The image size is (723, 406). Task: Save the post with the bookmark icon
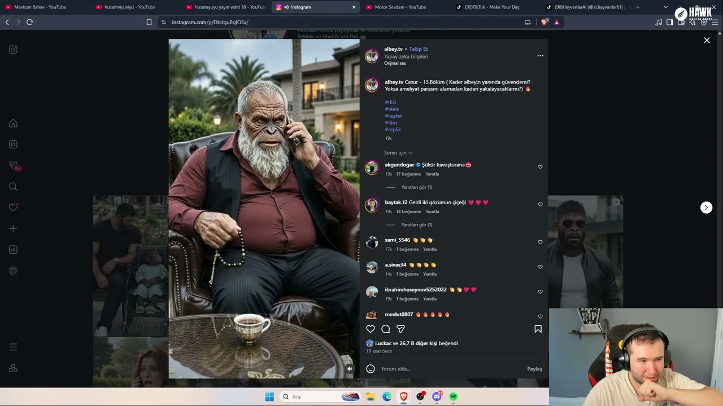(x=538, y=329)
